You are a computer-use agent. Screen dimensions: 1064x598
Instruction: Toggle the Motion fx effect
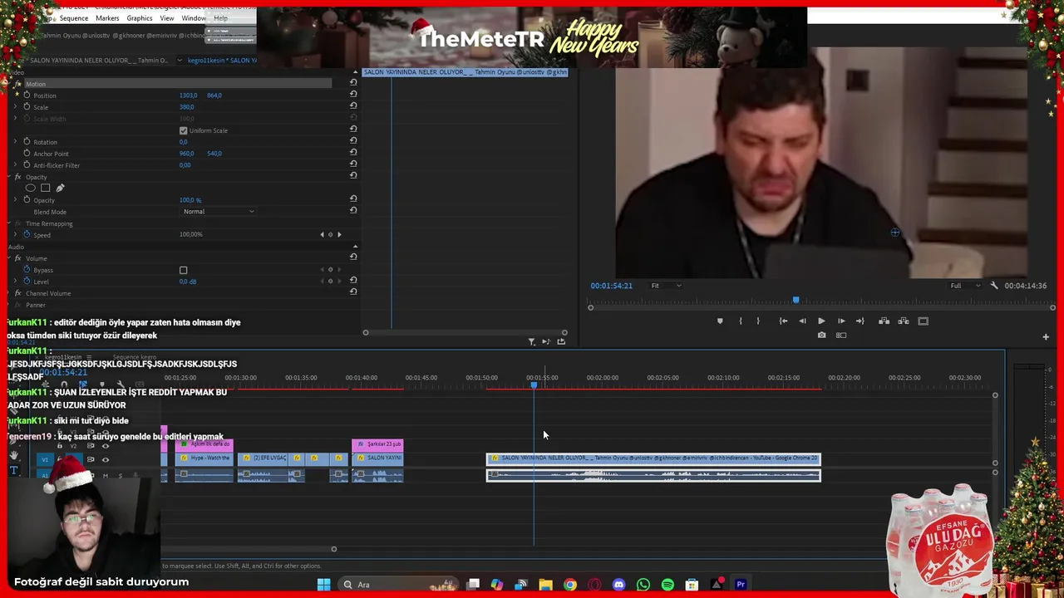pyautogui.click(x=17, y=84)
